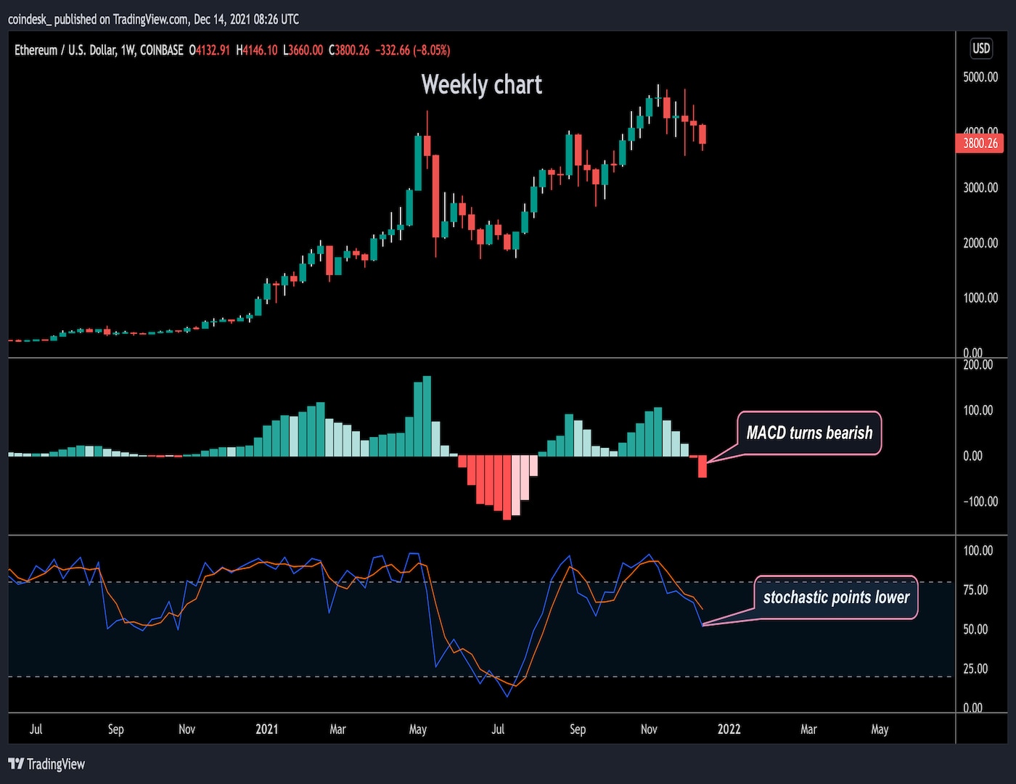The height and width of the screenshot is (784, 1016).
Task: Select the 'stochastic points lower' callout
Action: (x=836, y=597)
